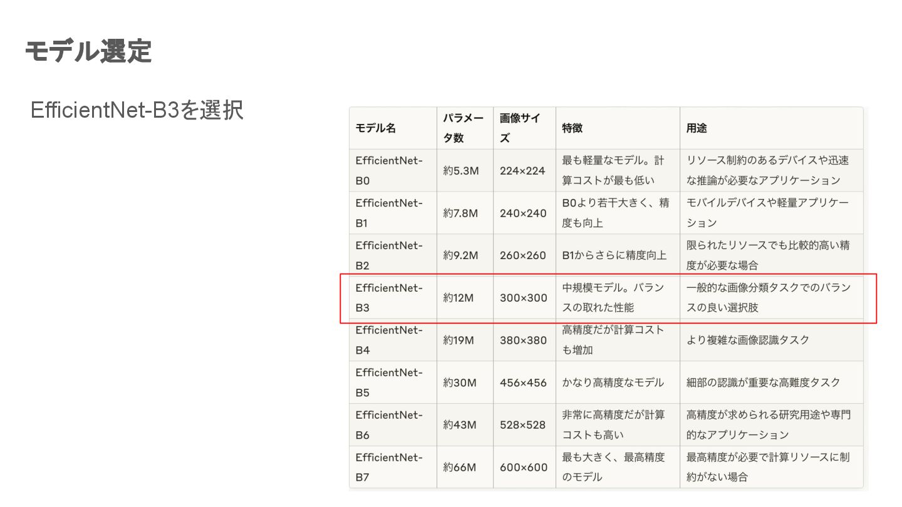Click the feature text 高精度だが計算コストも増加
This screenshot has height=507, width=902.
pos(613,340)
